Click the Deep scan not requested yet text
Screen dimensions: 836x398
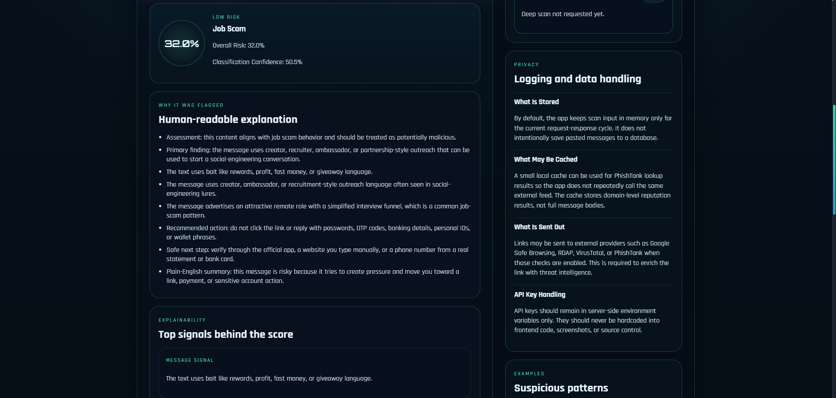coord(563,14)
